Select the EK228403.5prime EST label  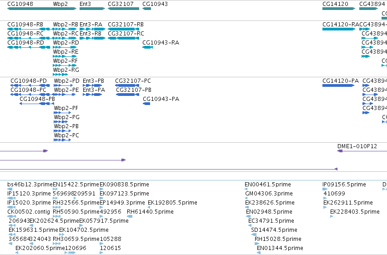point(355,212)
